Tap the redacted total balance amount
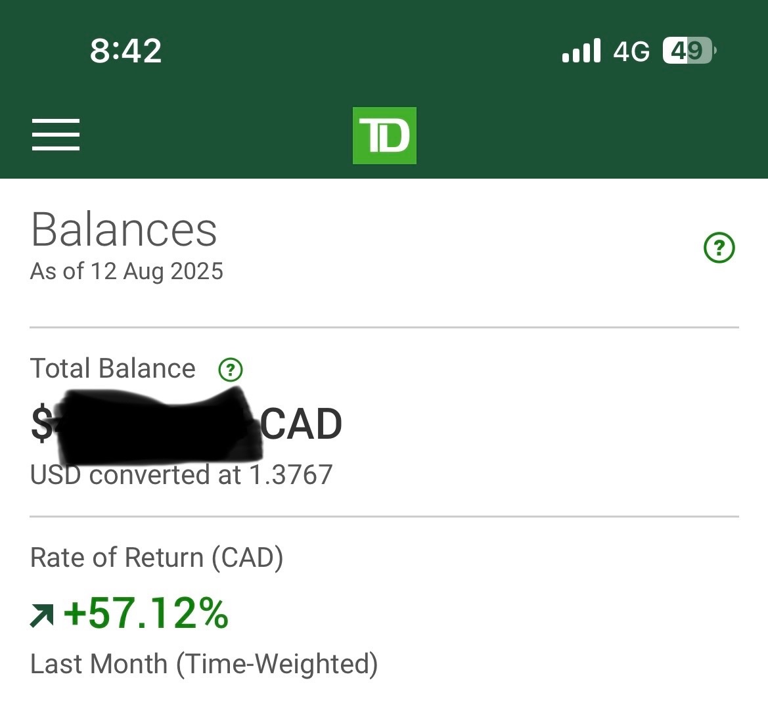This screenshot has width=768, height=710. click(x=159, y=425)
